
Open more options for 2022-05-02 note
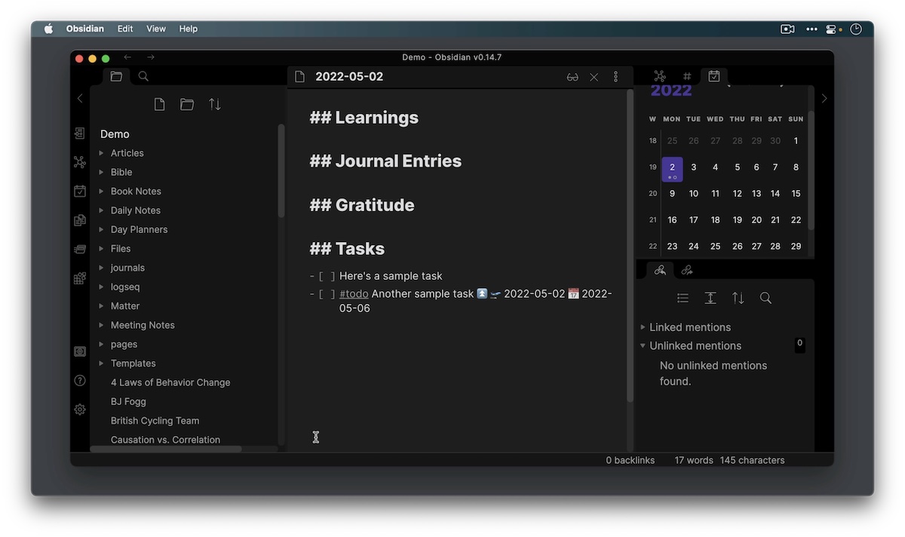[616, 77]
